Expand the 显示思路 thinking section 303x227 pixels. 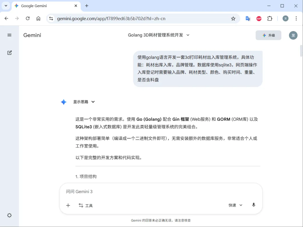[x=84, y=102]
